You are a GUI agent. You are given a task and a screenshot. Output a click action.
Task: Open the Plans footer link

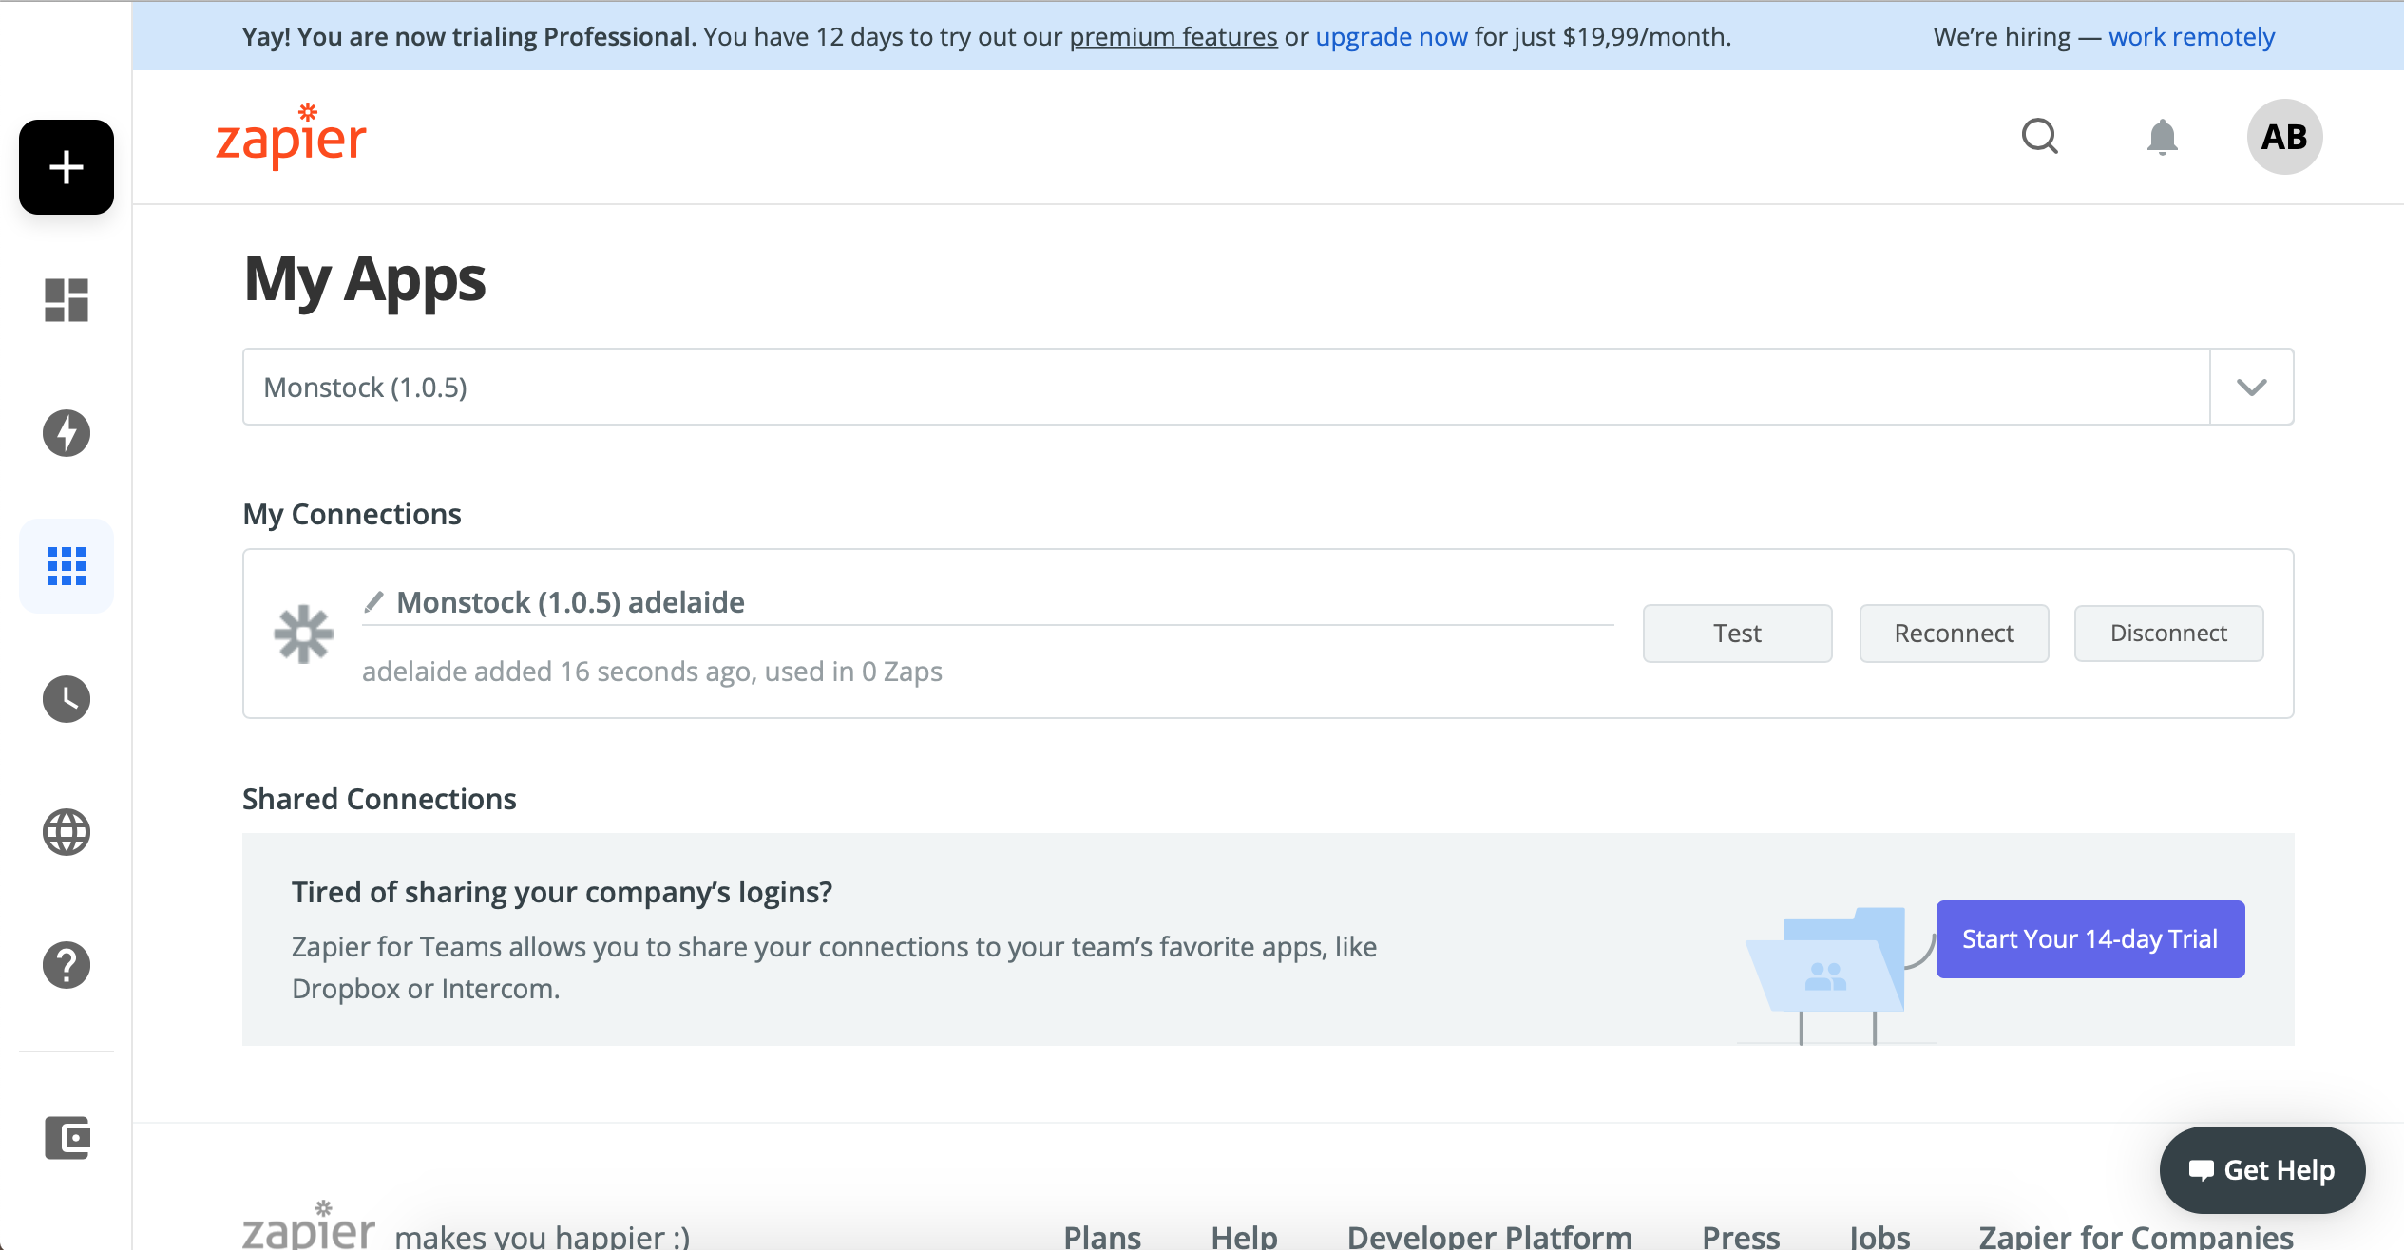point(1102,1236)
